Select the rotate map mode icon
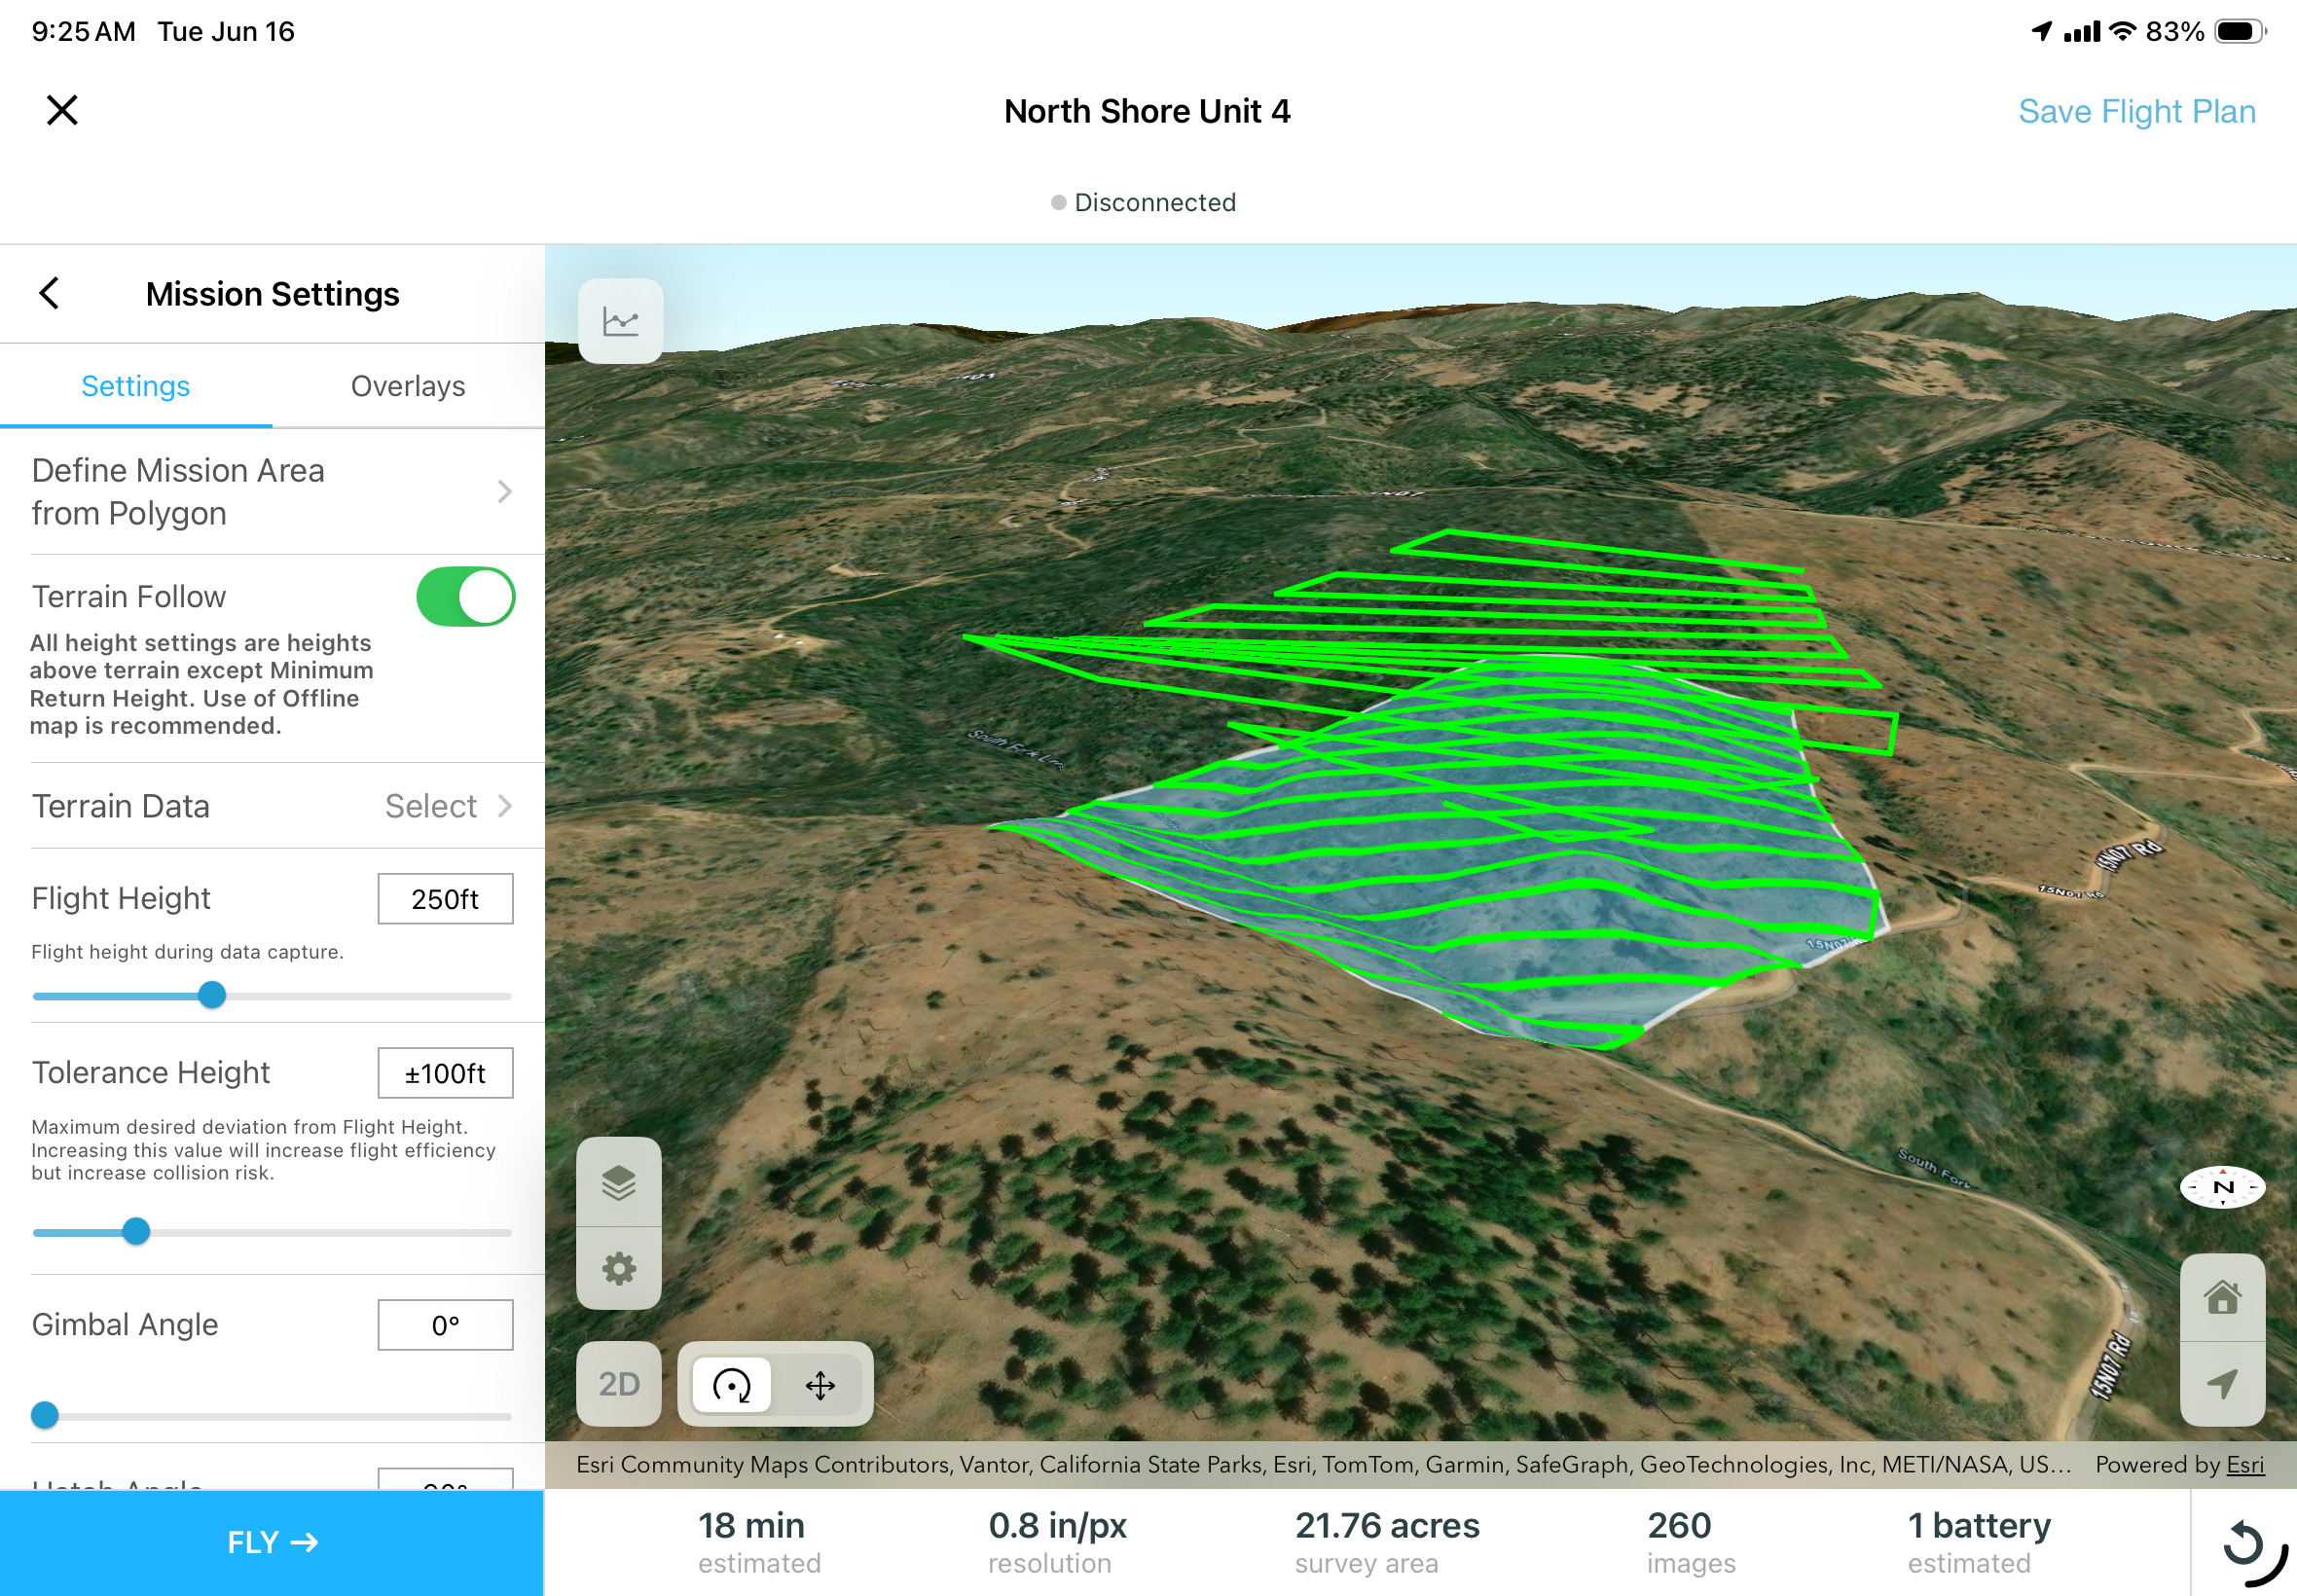 pyautogui.click(x=732, y=1385)
